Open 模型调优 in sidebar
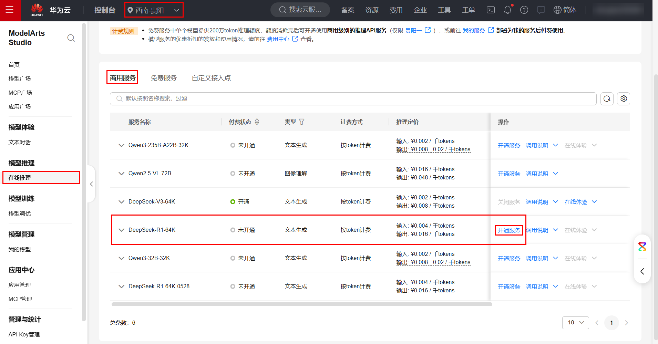Viewport: 658px width, 344px height. 20,213
